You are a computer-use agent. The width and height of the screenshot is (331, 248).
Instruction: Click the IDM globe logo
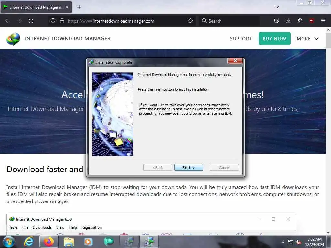pos(13,39)
